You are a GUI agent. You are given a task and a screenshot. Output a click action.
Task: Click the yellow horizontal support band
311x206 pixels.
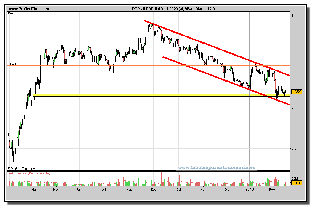point(161,96)
